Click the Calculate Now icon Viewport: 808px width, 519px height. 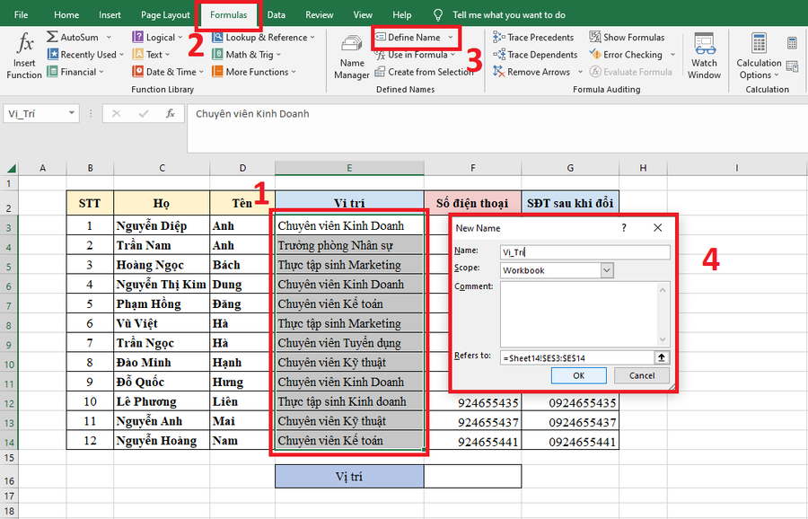[x=793, y=43]
